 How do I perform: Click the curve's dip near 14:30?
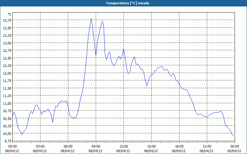coord(147,86)
